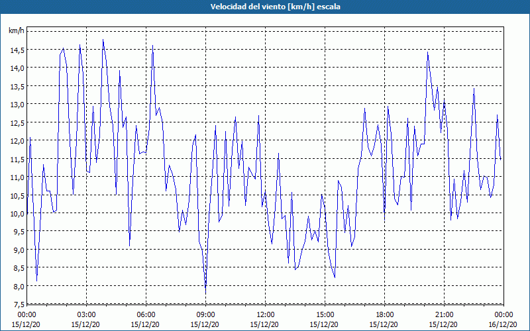Click the 13,0 axis label
This screenshot has height=331, width=530.
[17, 105]
